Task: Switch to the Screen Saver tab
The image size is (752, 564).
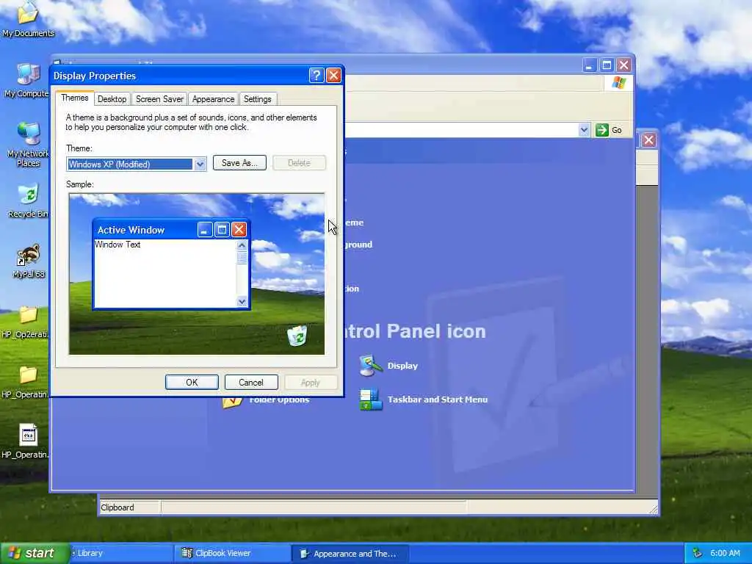Action: (x=159, y=99)
